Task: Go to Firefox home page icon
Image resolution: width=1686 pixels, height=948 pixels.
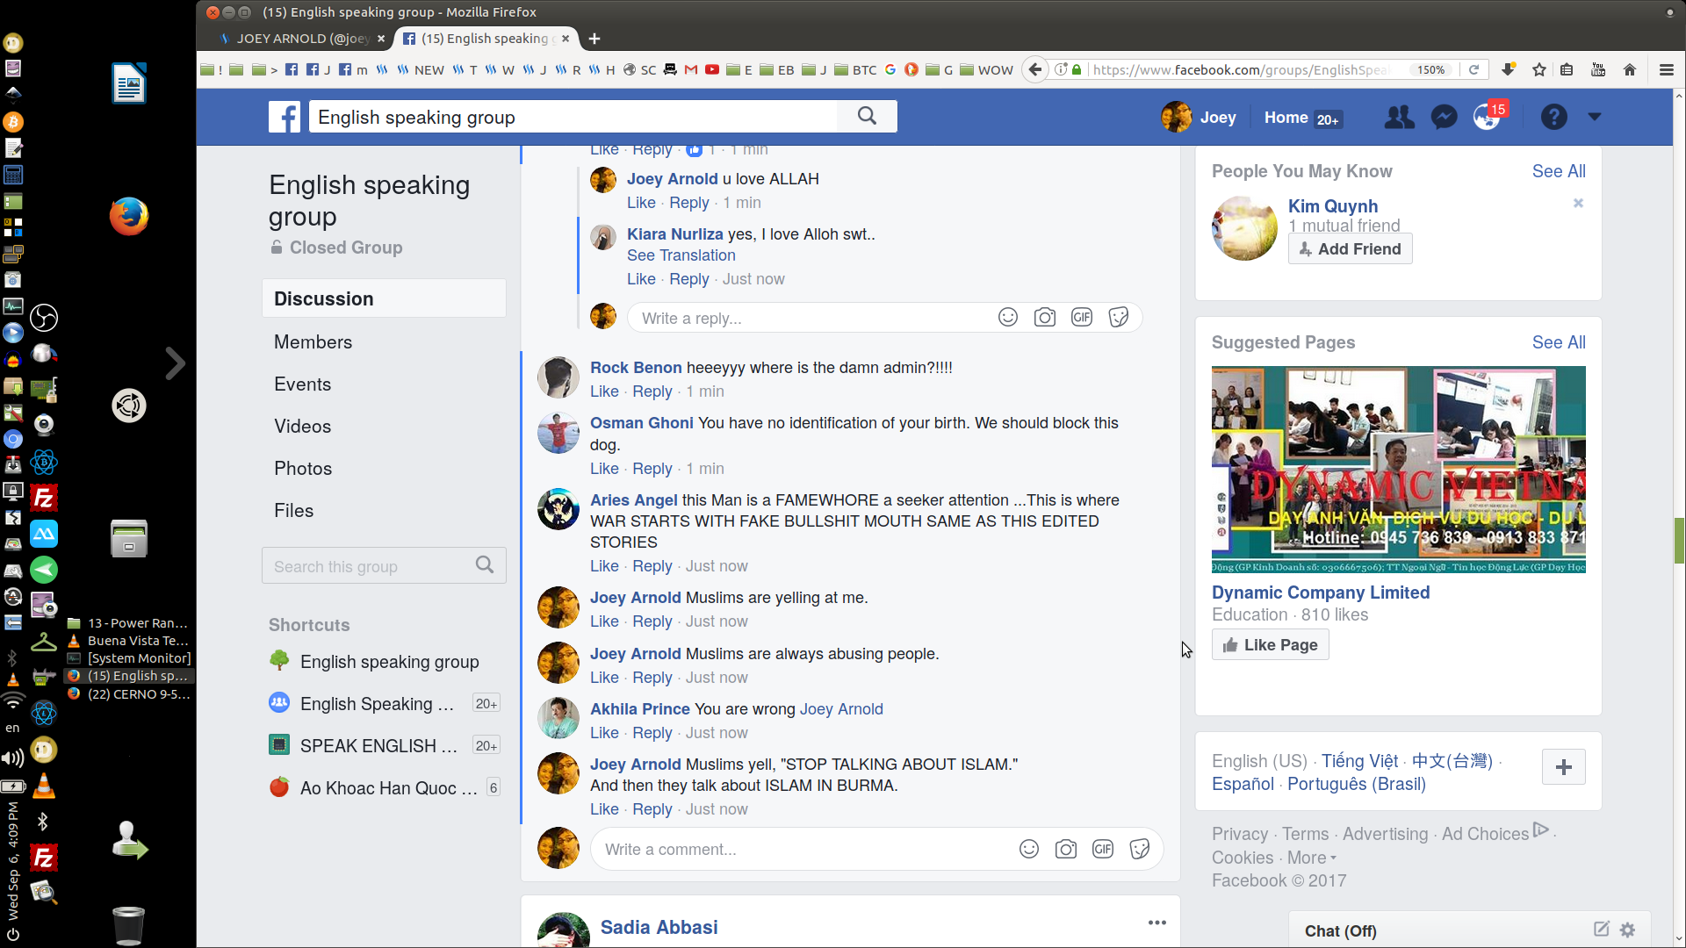Action: point(1630,69)
